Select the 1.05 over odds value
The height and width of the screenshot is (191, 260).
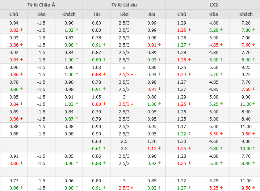click(x=96, y=97)
